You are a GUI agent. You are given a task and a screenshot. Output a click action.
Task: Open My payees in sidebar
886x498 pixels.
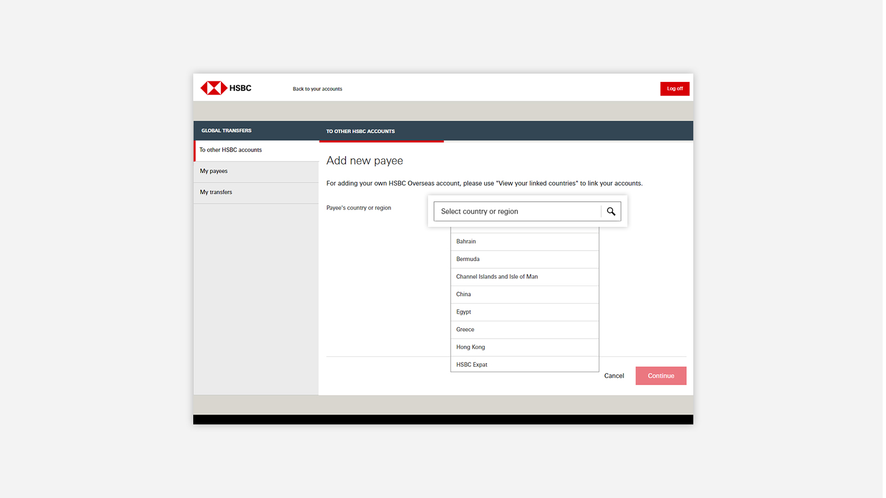(256, 172)
